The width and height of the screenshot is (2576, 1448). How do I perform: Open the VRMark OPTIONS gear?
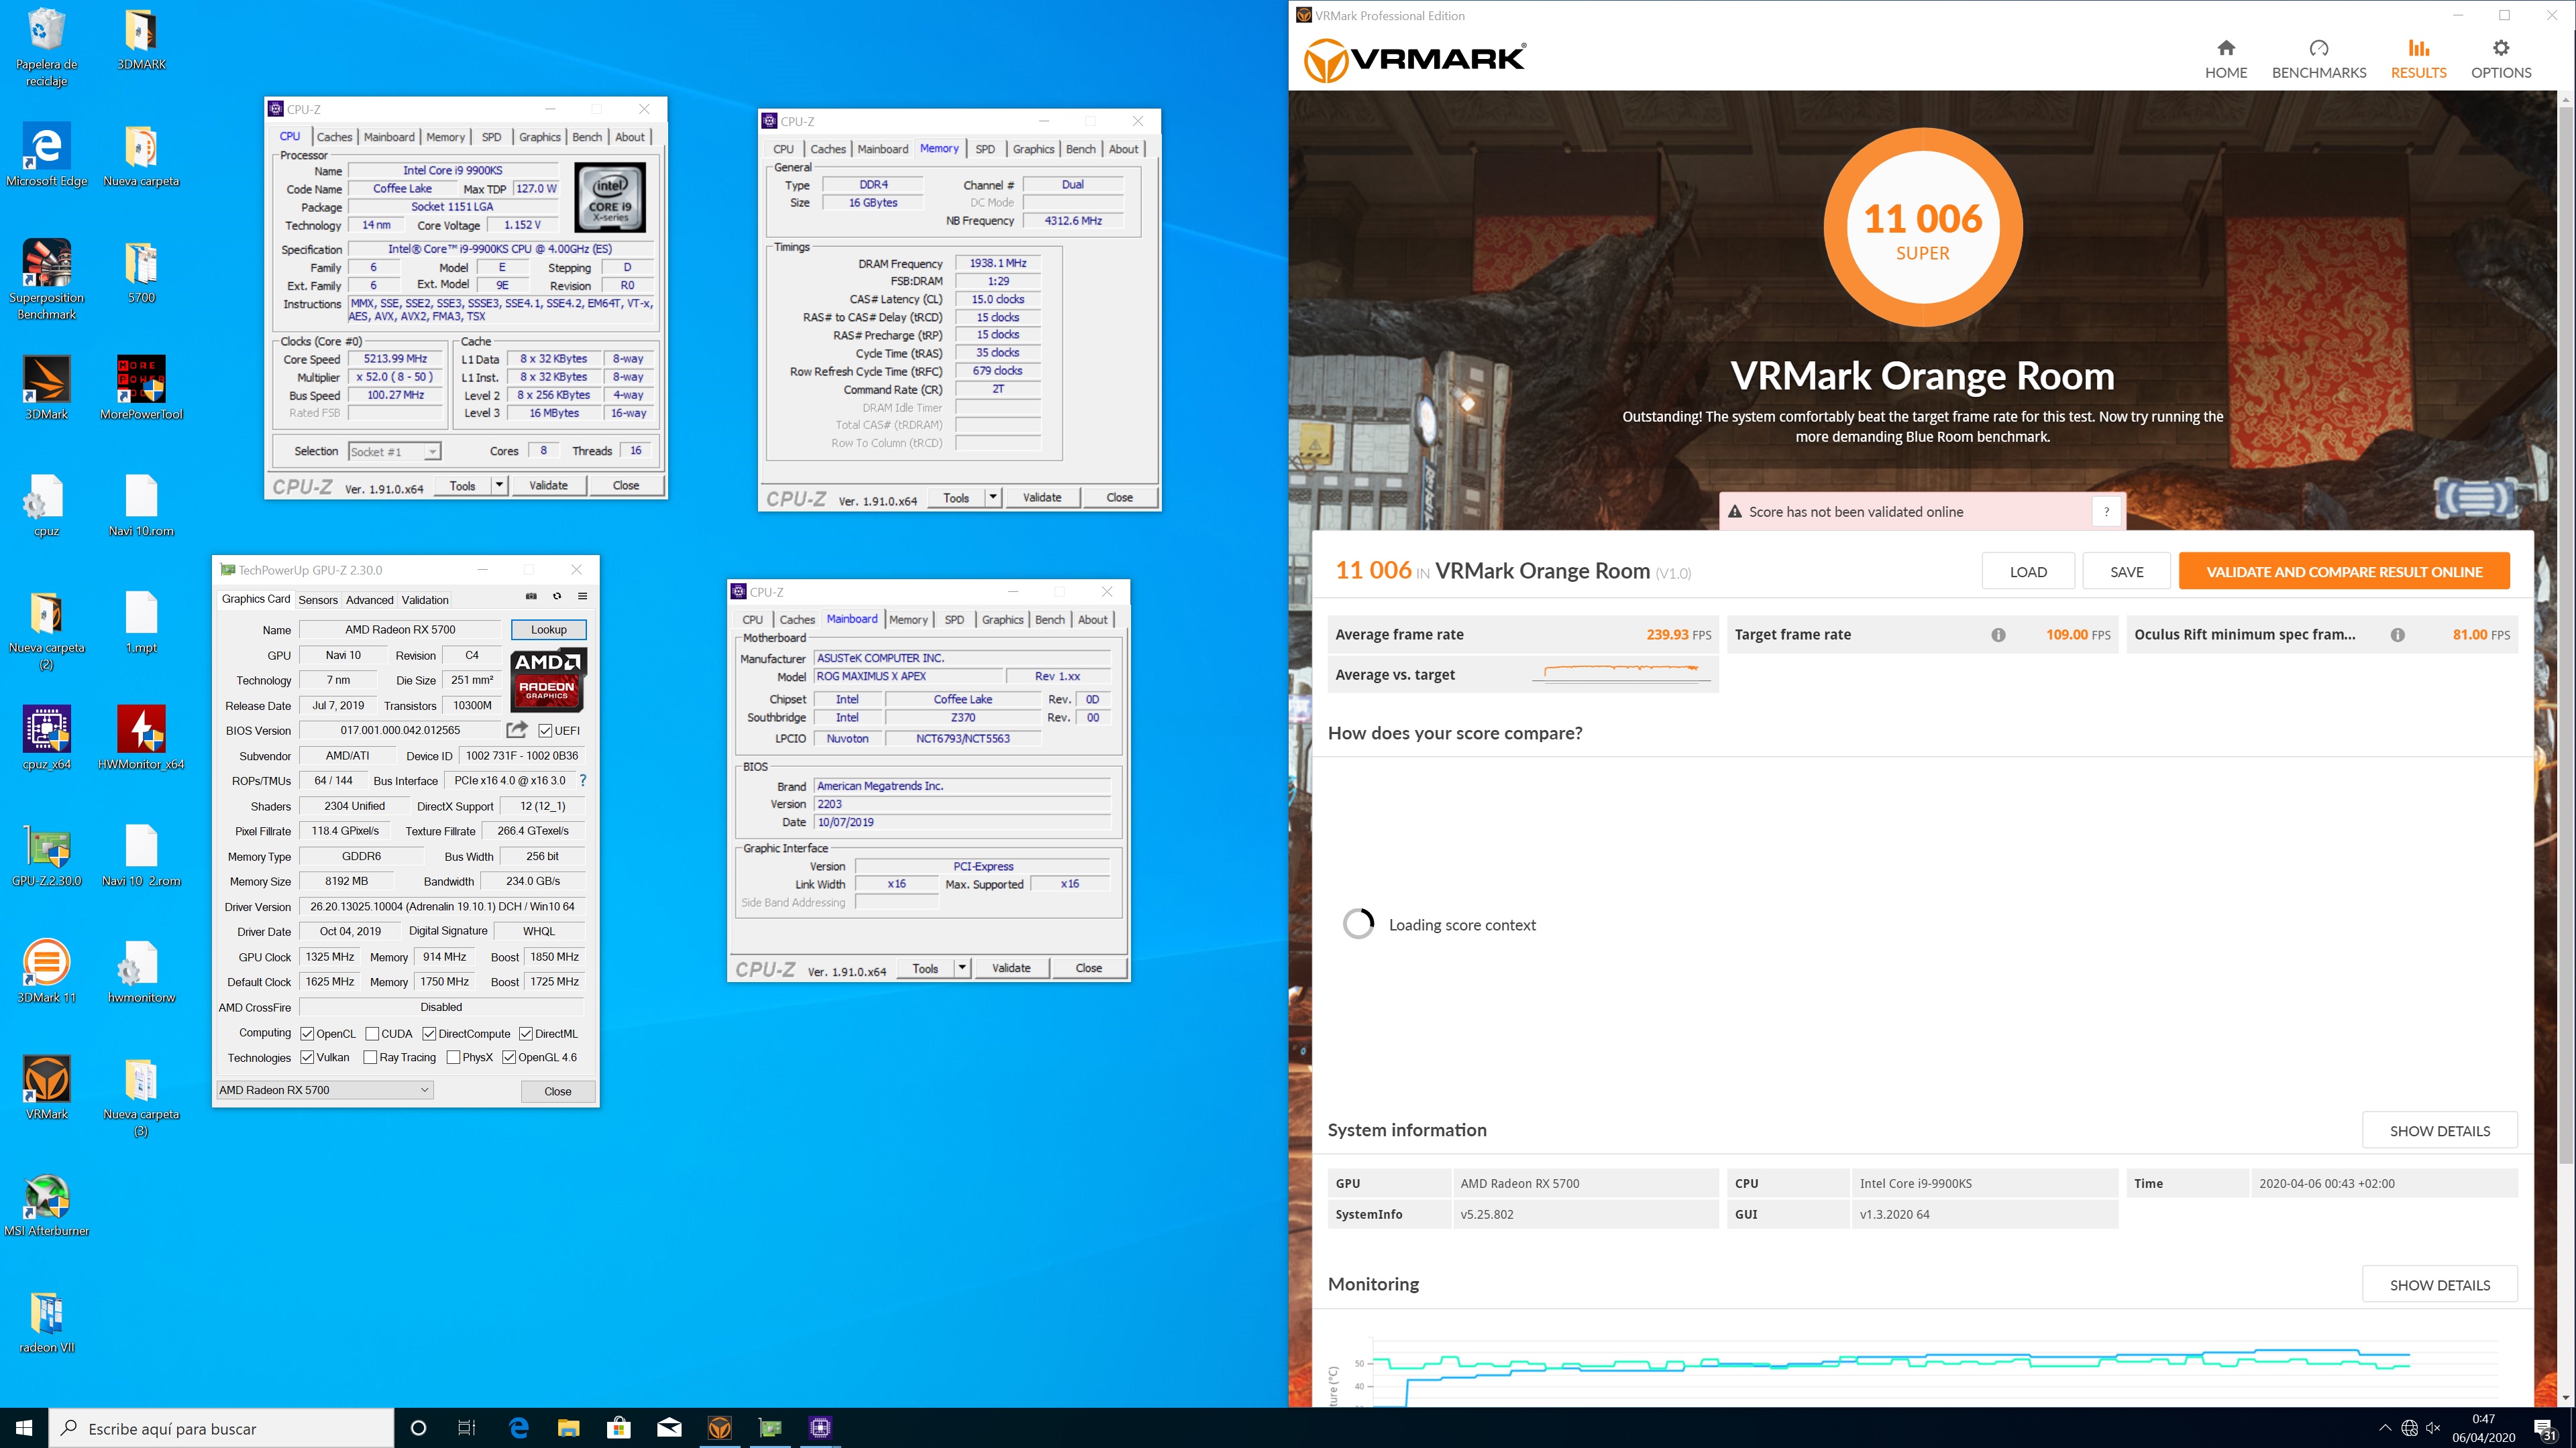tap(2500, 60)
